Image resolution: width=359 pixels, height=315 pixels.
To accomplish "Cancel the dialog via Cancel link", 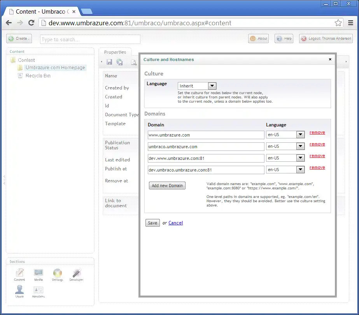I will (175, 223).
